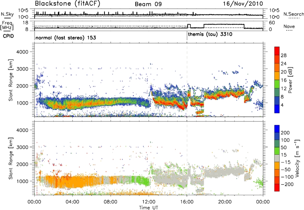Click the 'N.Sky' legend label
Viewport: 304px width, 210px height.
7,14
